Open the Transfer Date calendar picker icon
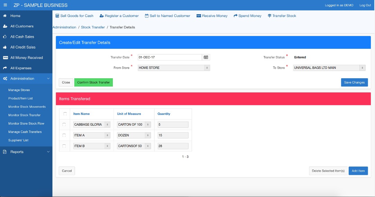 [x=206, y=57]
